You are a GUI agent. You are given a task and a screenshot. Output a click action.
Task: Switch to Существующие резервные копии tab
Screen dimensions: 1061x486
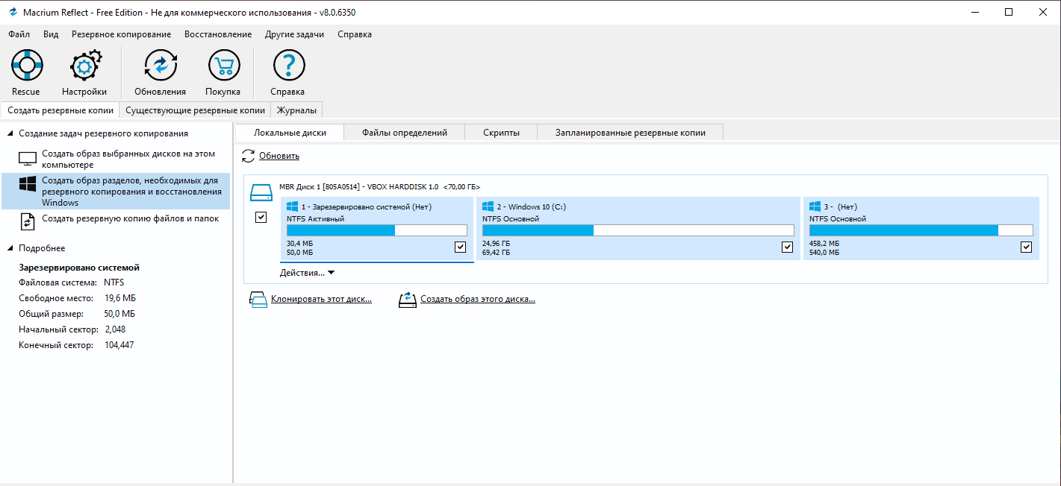point(195,110)
